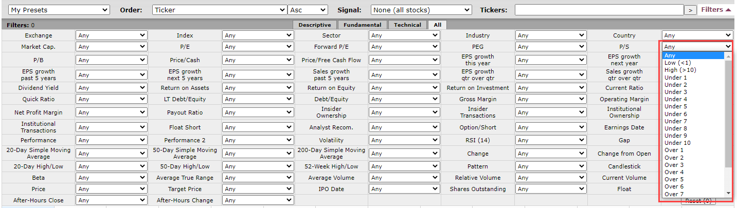Click scroll-down arrow in P/S options list
The image size is (737, 208).
(728, 193)
